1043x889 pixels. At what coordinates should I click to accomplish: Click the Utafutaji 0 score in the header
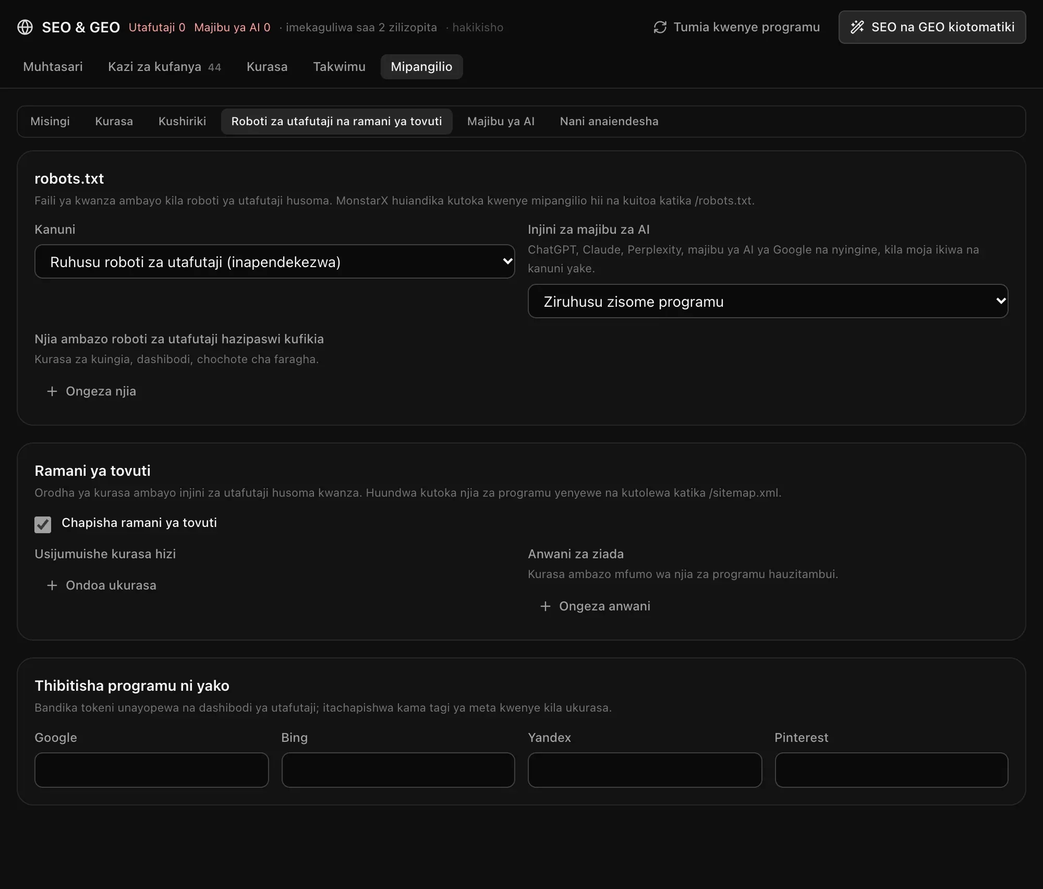[x=157, y=27]
